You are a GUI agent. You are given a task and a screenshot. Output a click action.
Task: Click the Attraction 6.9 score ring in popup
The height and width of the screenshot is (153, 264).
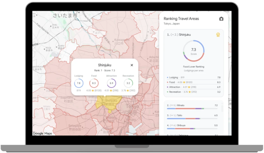pyautogui.click(x=111, y=83)
